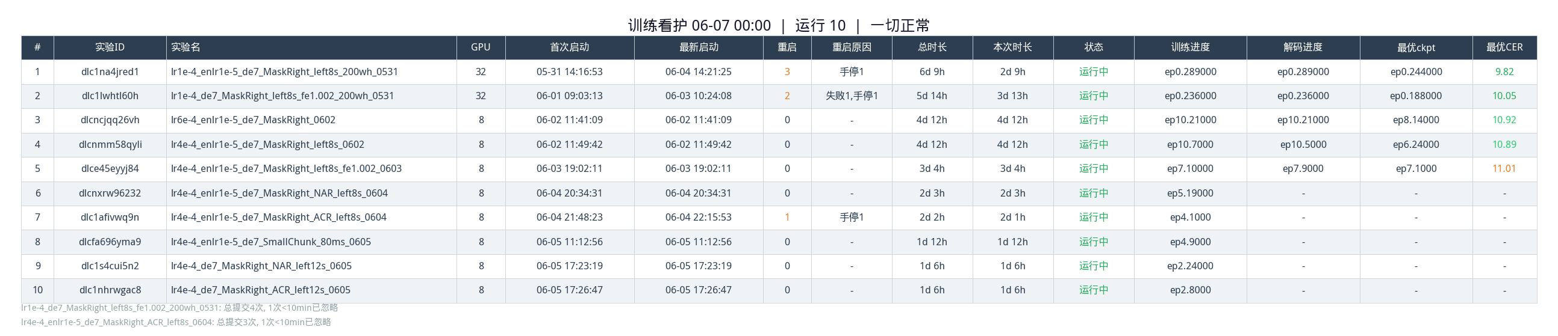Click the 最优CER column header
Viewport: 1558px width, 336px height.
pos(1504,47)
